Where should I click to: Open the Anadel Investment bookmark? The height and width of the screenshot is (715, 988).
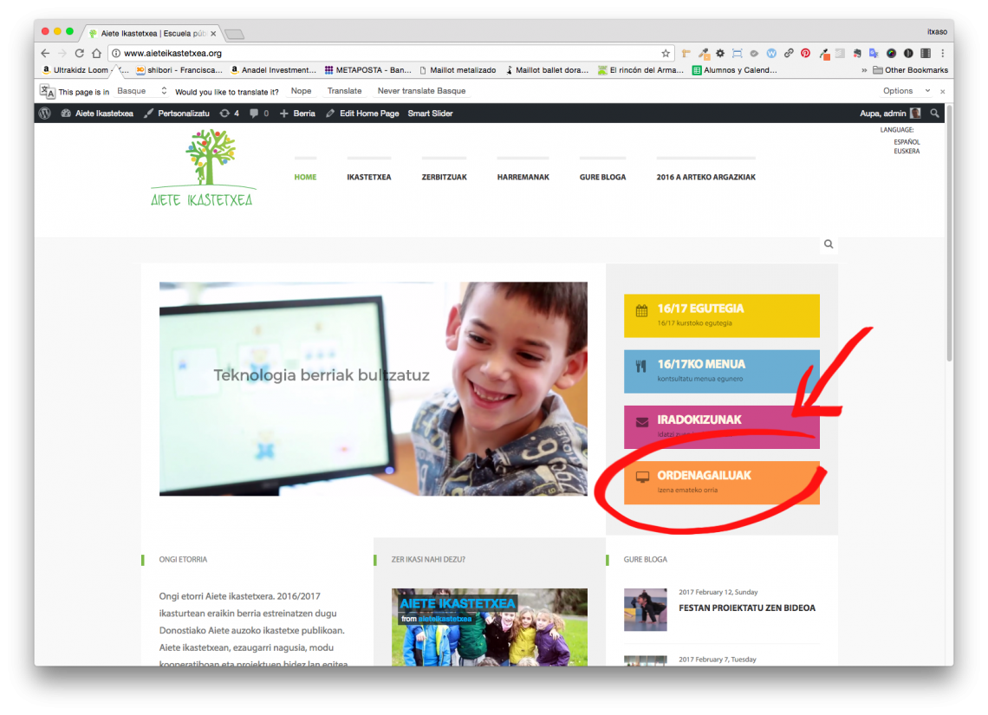coord(273,70)
